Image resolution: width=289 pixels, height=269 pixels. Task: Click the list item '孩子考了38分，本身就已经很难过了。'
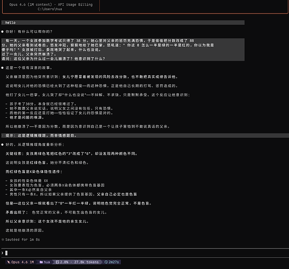coord(41,104)
